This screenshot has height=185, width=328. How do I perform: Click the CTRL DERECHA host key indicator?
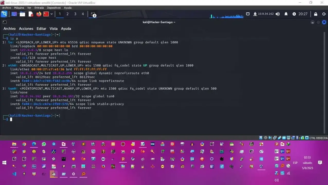coord(318,138)
